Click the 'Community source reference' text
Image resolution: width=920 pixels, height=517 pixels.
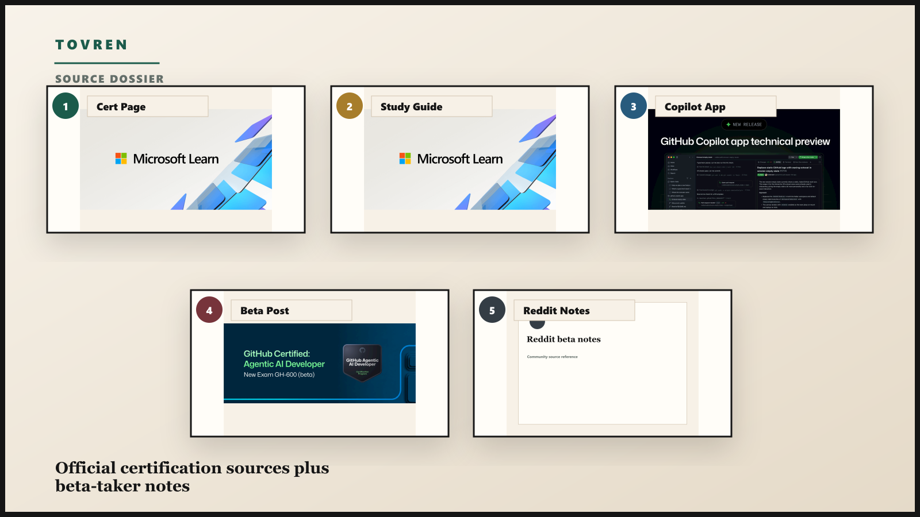coord(553,357)
